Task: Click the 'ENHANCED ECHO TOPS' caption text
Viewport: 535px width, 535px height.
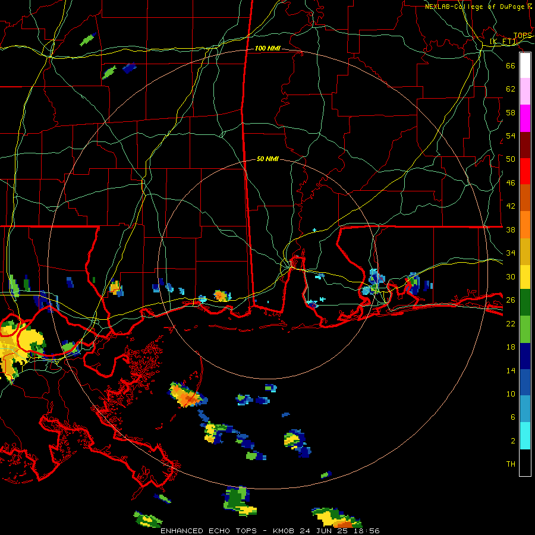Action: 209,531
